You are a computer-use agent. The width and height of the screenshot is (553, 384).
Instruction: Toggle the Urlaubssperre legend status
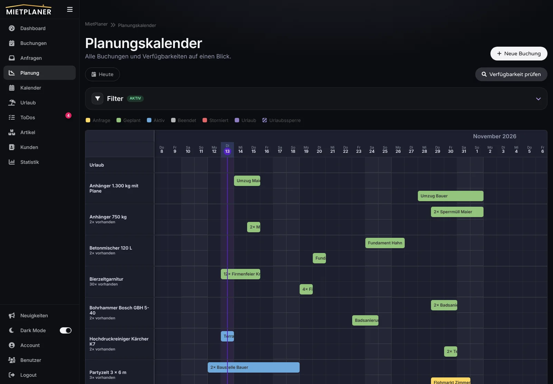point(281,120)
